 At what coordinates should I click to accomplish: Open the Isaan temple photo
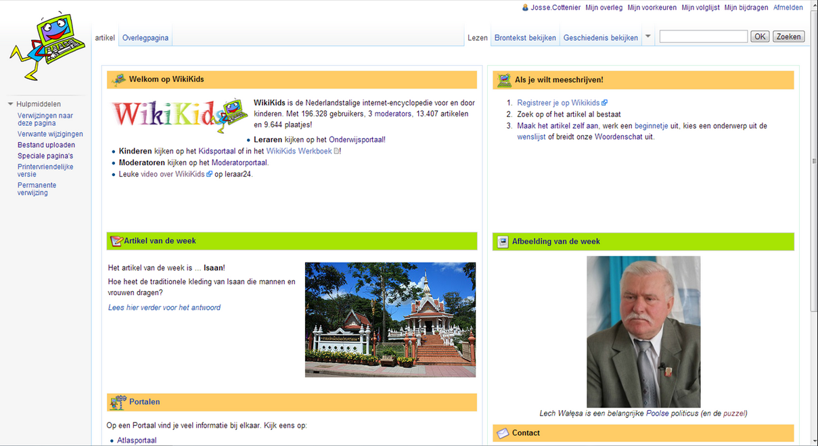[390, 319]
